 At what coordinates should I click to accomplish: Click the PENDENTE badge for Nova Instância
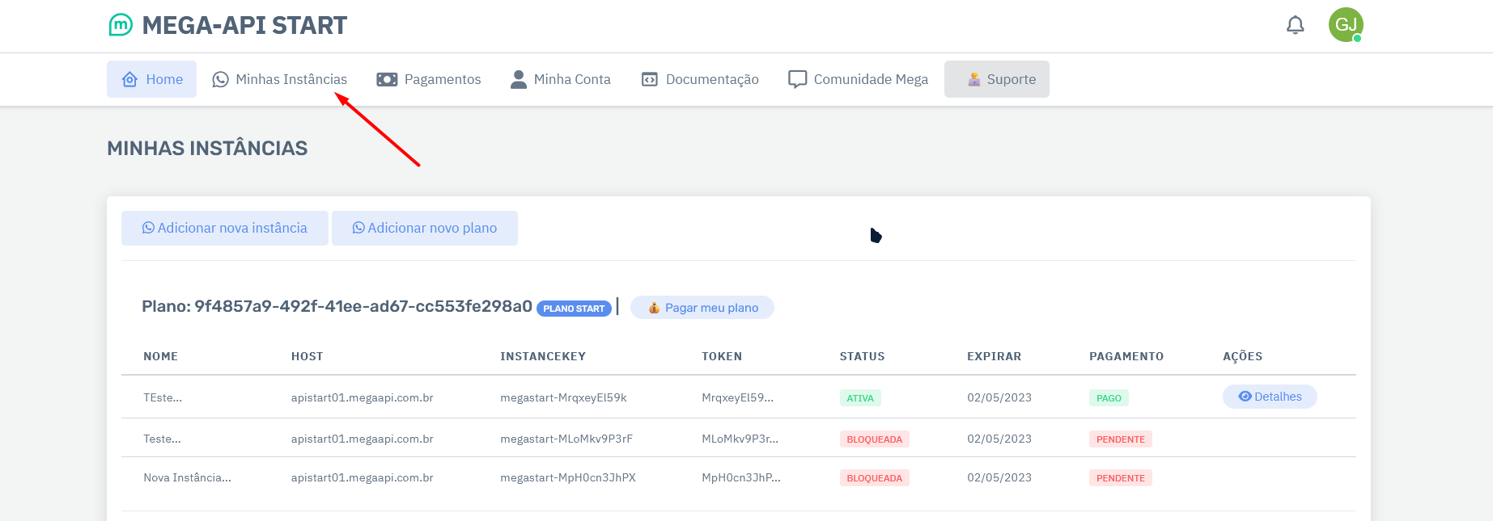pos(1120,478)
